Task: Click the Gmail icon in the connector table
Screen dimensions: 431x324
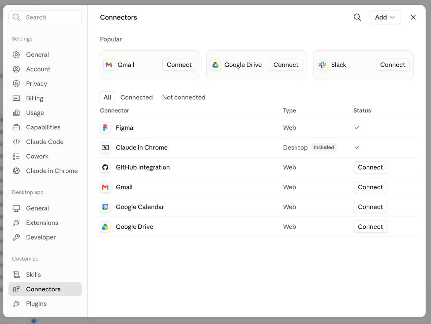Action: [105, 187]
